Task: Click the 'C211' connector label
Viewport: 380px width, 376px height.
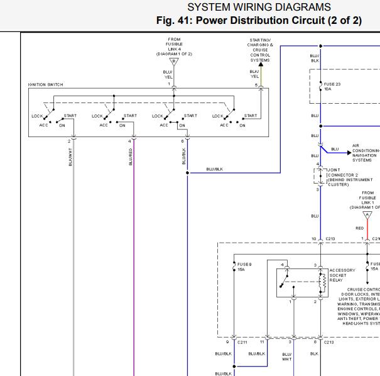Action: pos(242,343)
